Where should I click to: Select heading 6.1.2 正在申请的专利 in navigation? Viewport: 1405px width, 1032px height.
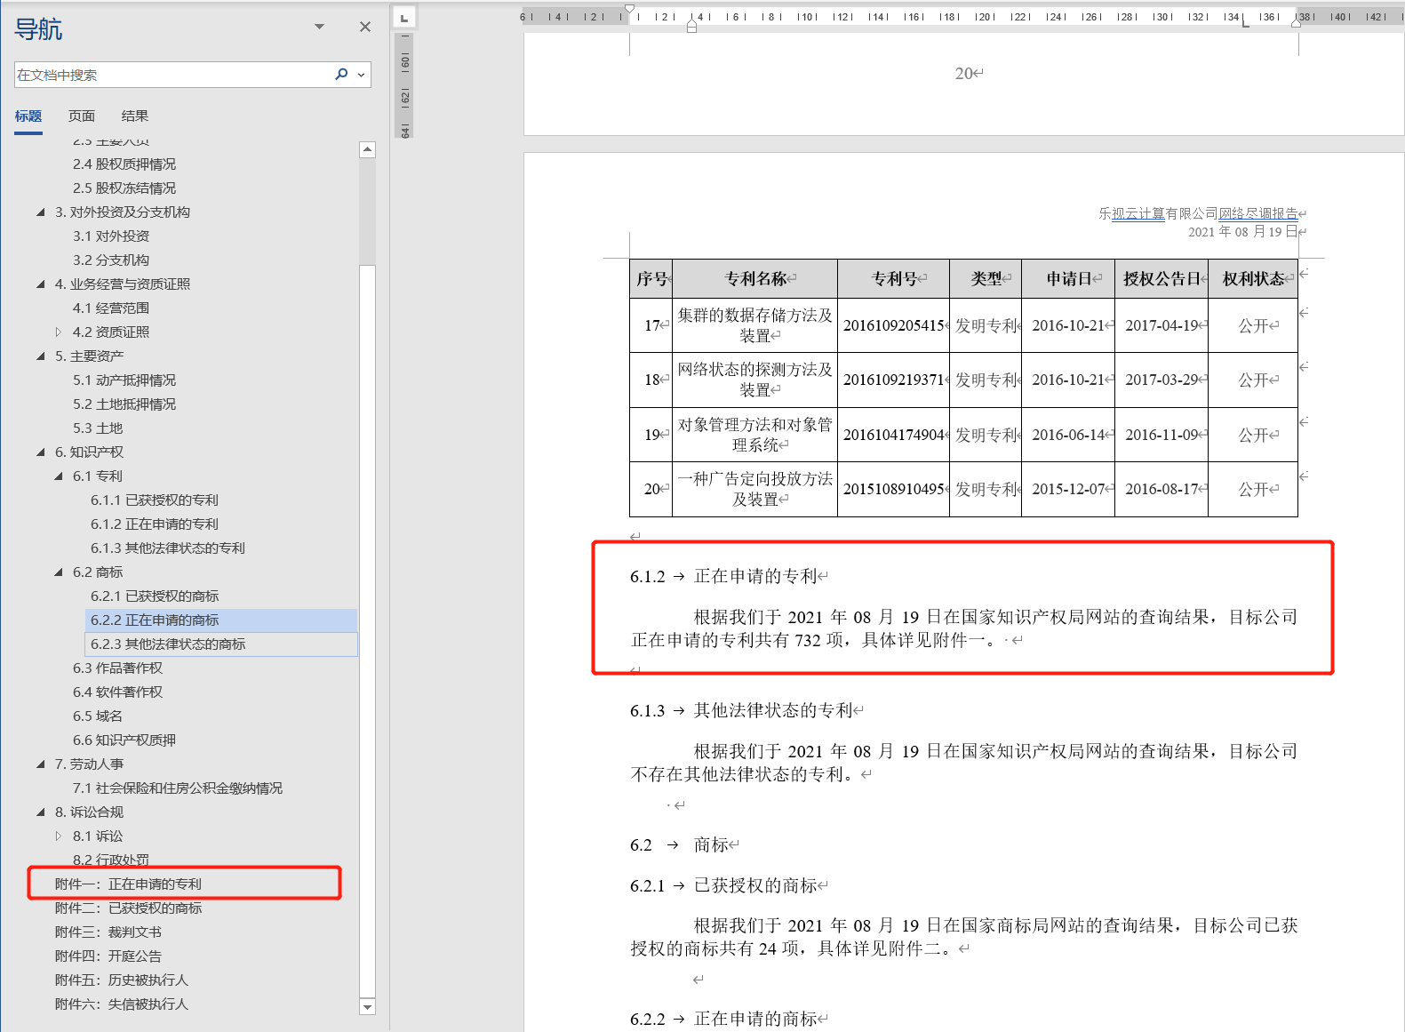tap(154, 524)
